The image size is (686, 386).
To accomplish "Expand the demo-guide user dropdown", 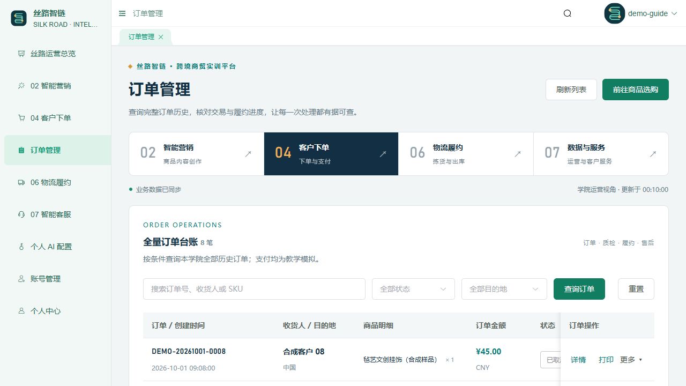I will (x=674, y=13).
